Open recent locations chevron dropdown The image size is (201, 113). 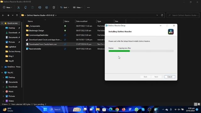coord(13,15)
